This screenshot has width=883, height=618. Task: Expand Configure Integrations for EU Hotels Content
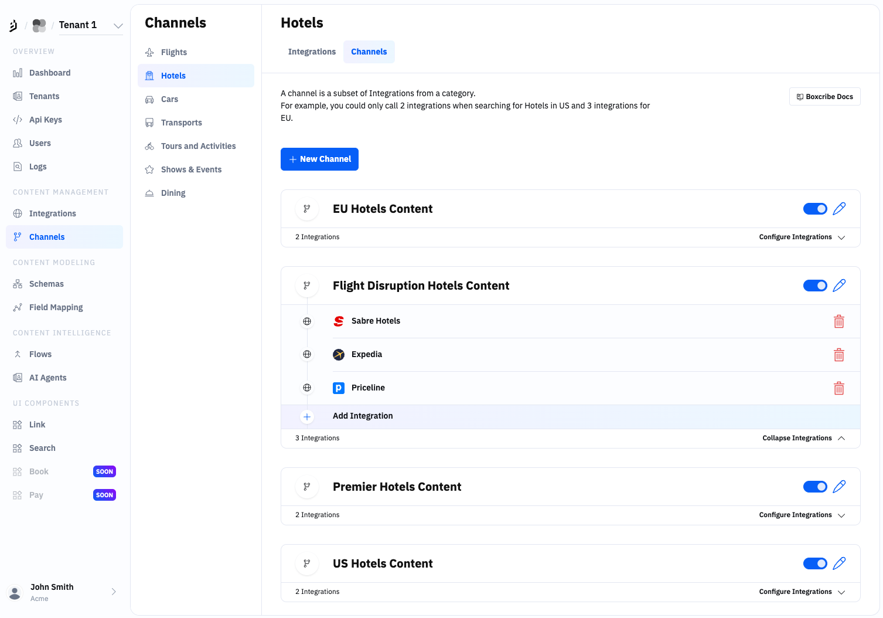click(x=802, y=237)
